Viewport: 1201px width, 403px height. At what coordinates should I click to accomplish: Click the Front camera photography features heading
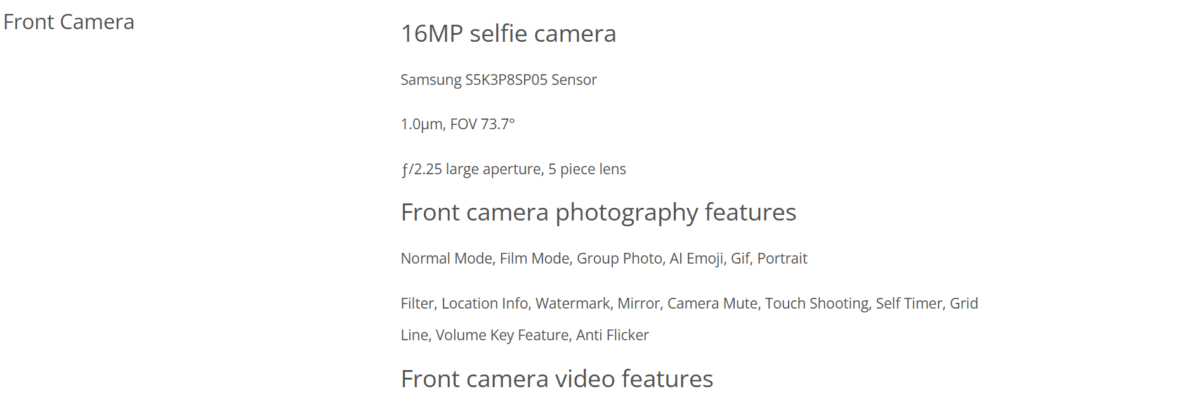[598, 212]
